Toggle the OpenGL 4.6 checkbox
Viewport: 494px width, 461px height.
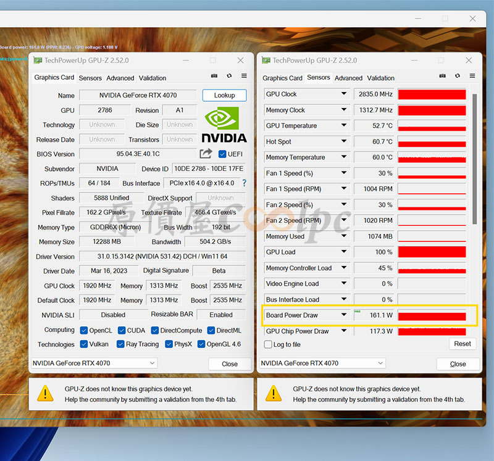click(201, 344)
